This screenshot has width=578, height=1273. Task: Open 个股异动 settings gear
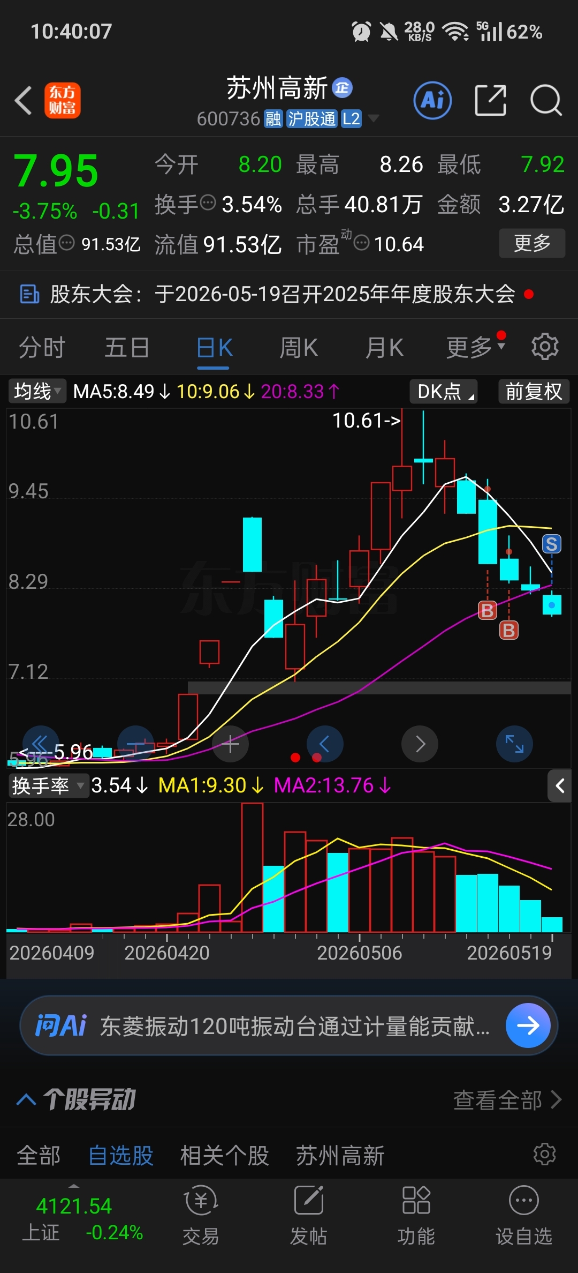click(x=545, y=1154)
